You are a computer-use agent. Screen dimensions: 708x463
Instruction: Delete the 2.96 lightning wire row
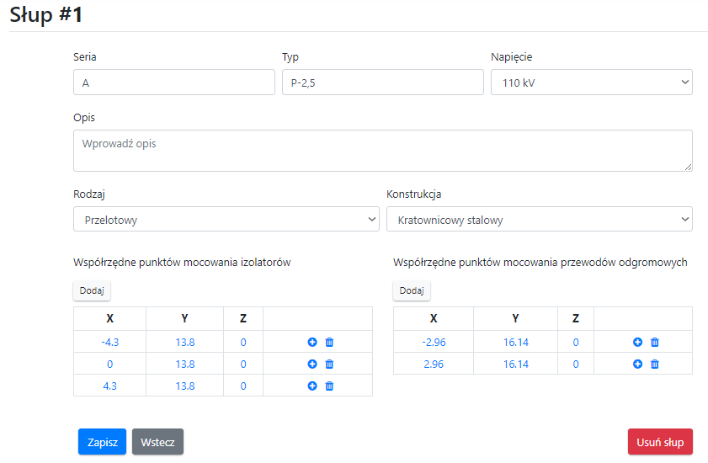(654, 364)
